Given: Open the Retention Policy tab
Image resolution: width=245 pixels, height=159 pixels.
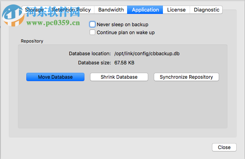Looking at the screenshot, I should (71, 10).
